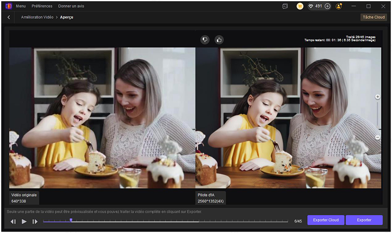Open the messages icon in title bar

coord(285,6)
